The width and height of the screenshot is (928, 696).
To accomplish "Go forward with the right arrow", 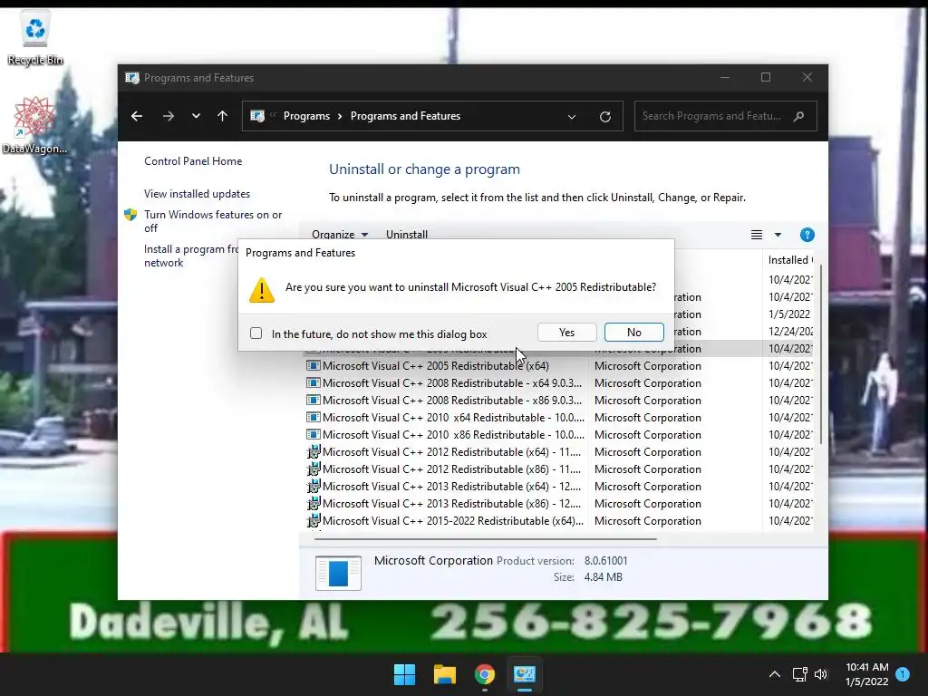I will 169,116.
